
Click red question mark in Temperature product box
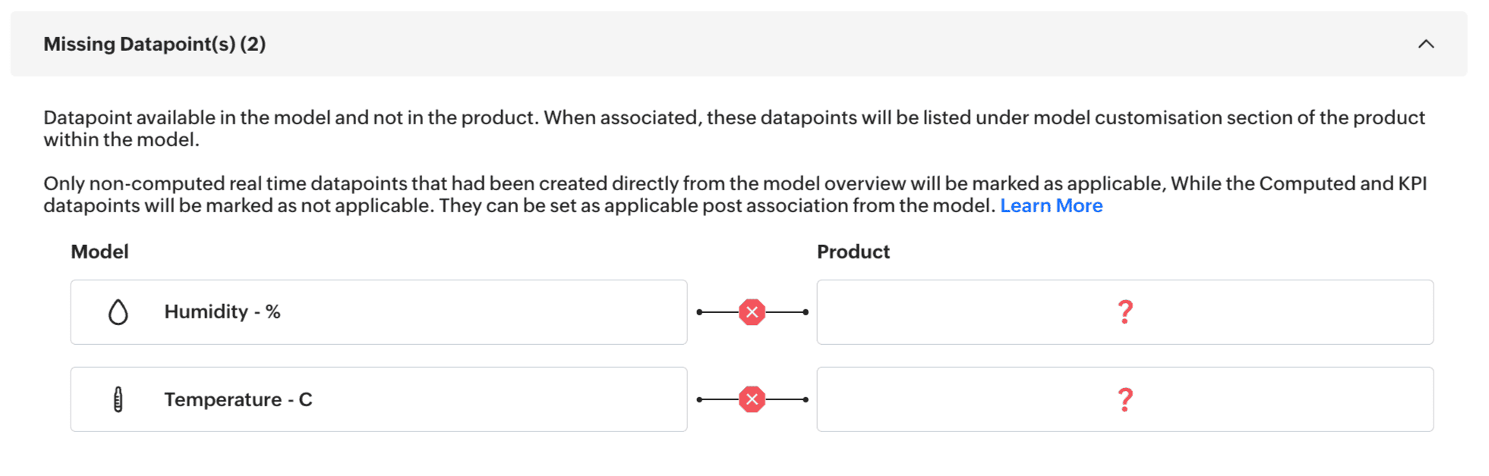click(1125, 399)
